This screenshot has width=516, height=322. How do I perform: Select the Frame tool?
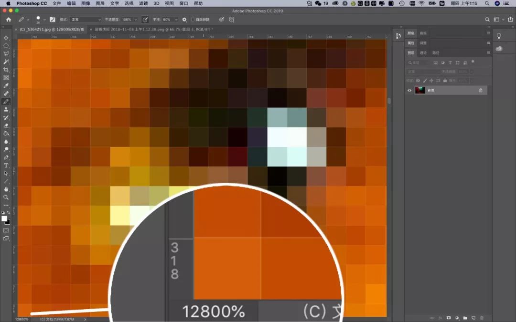click(6, 78)
